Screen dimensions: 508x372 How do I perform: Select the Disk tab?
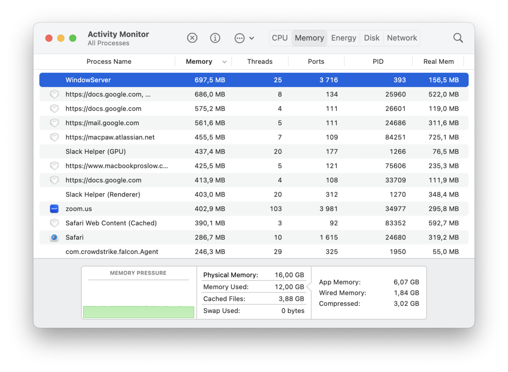pos(371,38)
